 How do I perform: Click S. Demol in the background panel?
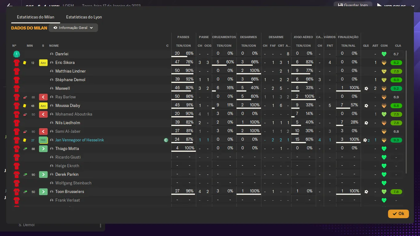click(26, 225)
